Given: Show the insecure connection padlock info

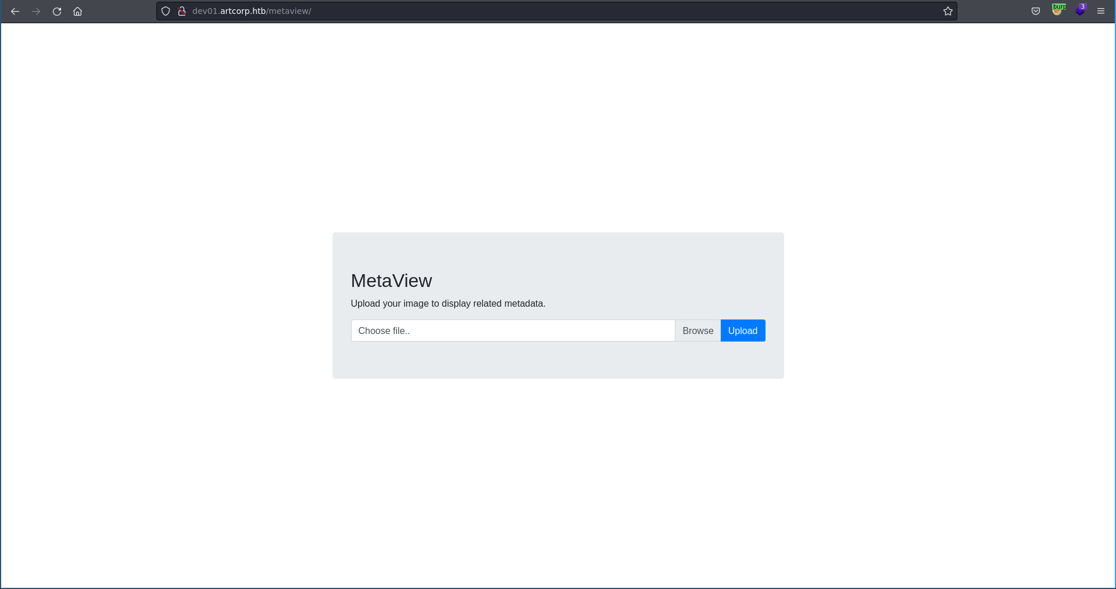Looking at the screenshot, I should pyautogui.click(x=181, y=11).
